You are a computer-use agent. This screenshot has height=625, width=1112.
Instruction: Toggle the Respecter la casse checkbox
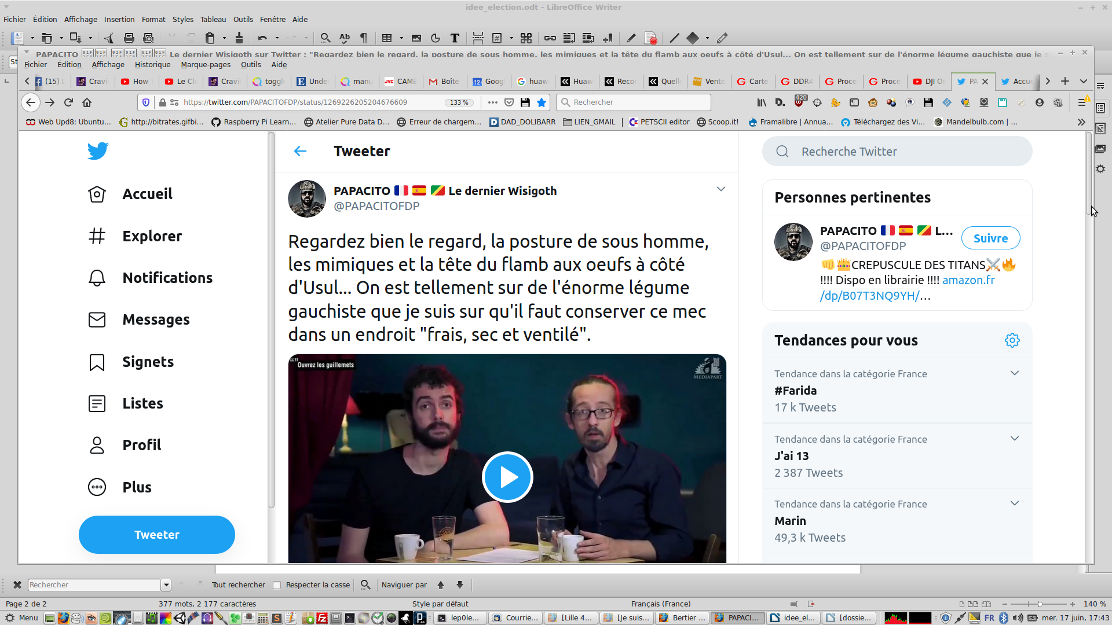(277, 585)
